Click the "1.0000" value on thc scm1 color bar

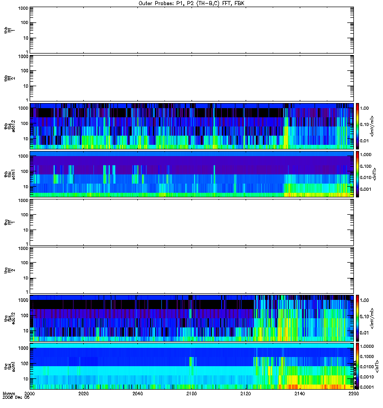[x=367, y=346]
